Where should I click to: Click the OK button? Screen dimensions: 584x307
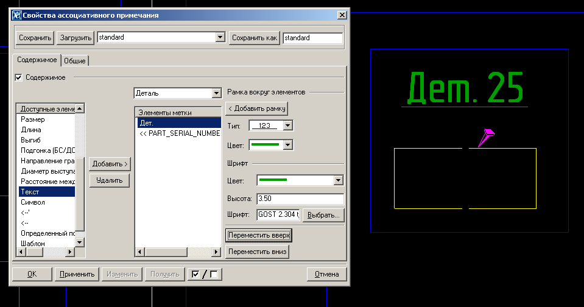[32, 274]
